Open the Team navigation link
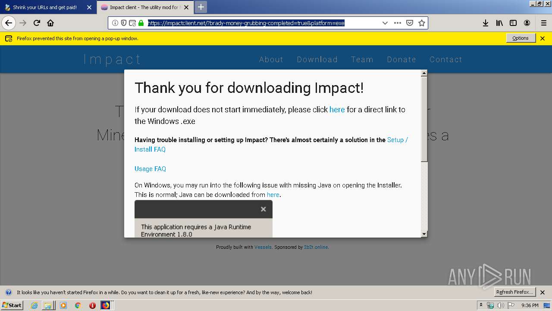This screenshot has width=552, height=311. [362, 60]
